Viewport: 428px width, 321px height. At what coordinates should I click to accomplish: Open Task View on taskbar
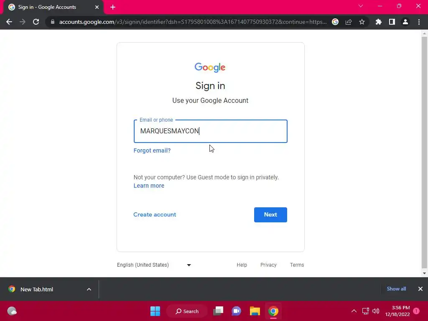click(218, 311)
